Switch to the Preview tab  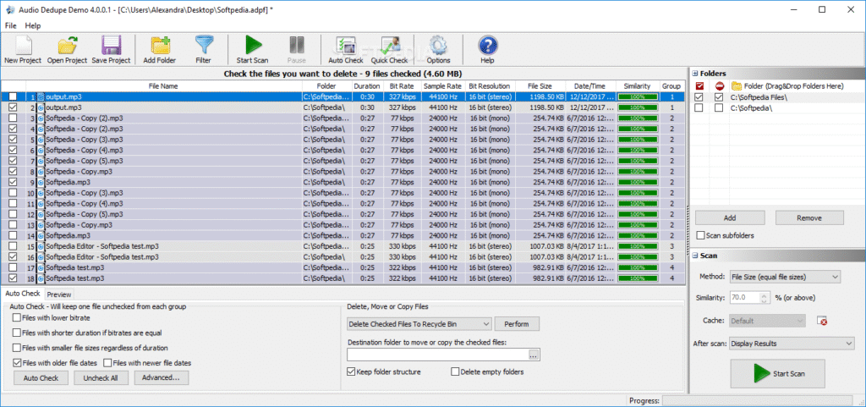[59, 294]
